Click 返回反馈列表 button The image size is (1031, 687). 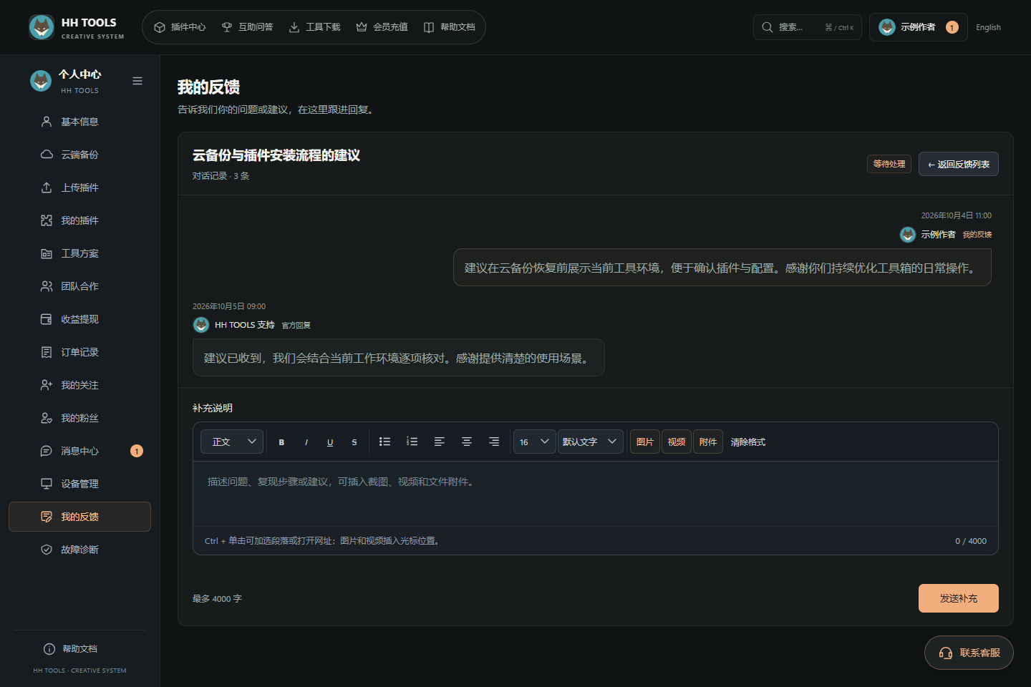click(958, 164)
